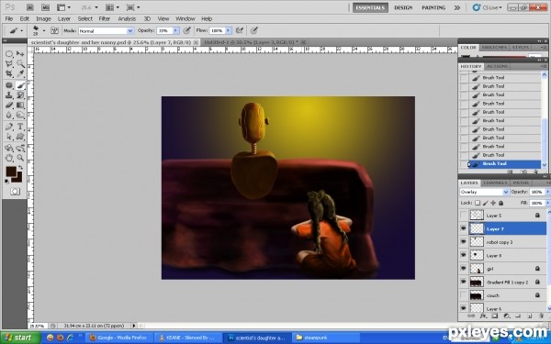Screen dimensions: 551x344
Task: Select the Clone Stamp tool
Action: point(9,95)
